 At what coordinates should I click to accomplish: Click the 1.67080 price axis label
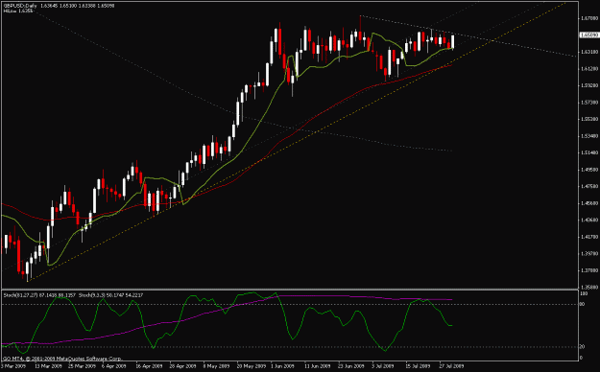(589, 18)
